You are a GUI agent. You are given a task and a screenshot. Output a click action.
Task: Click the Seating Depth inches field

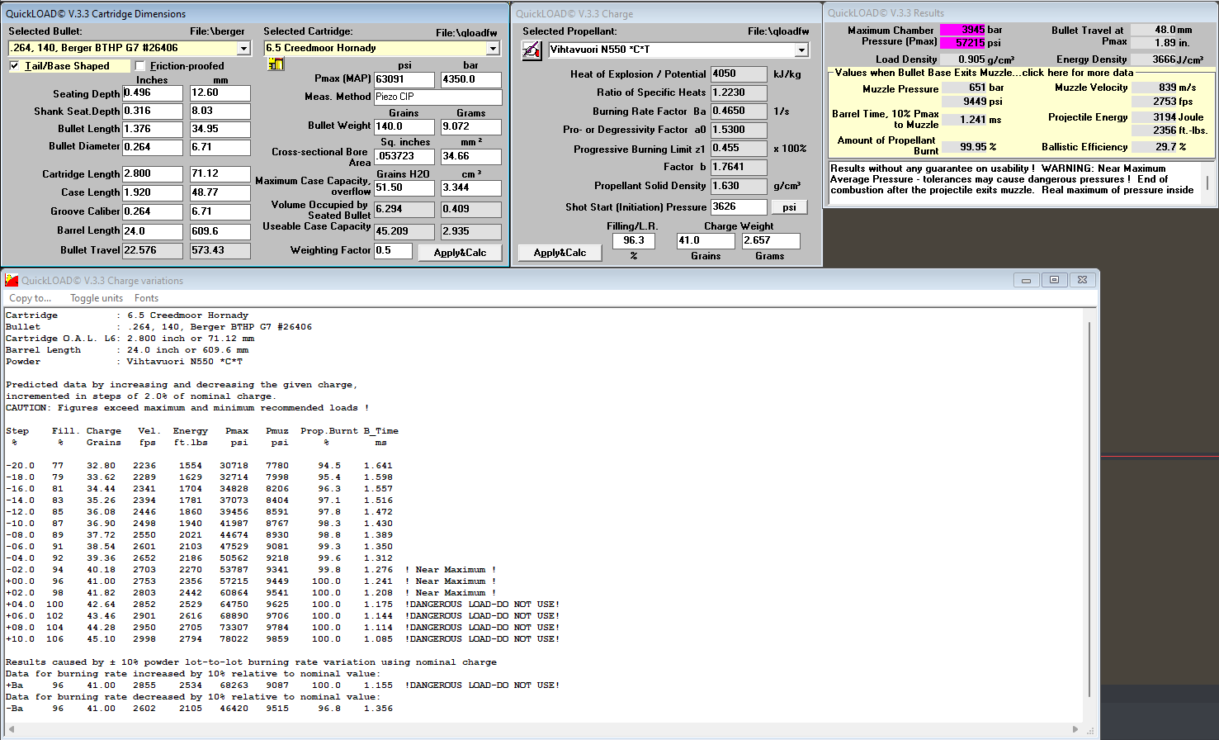point(153,92)
